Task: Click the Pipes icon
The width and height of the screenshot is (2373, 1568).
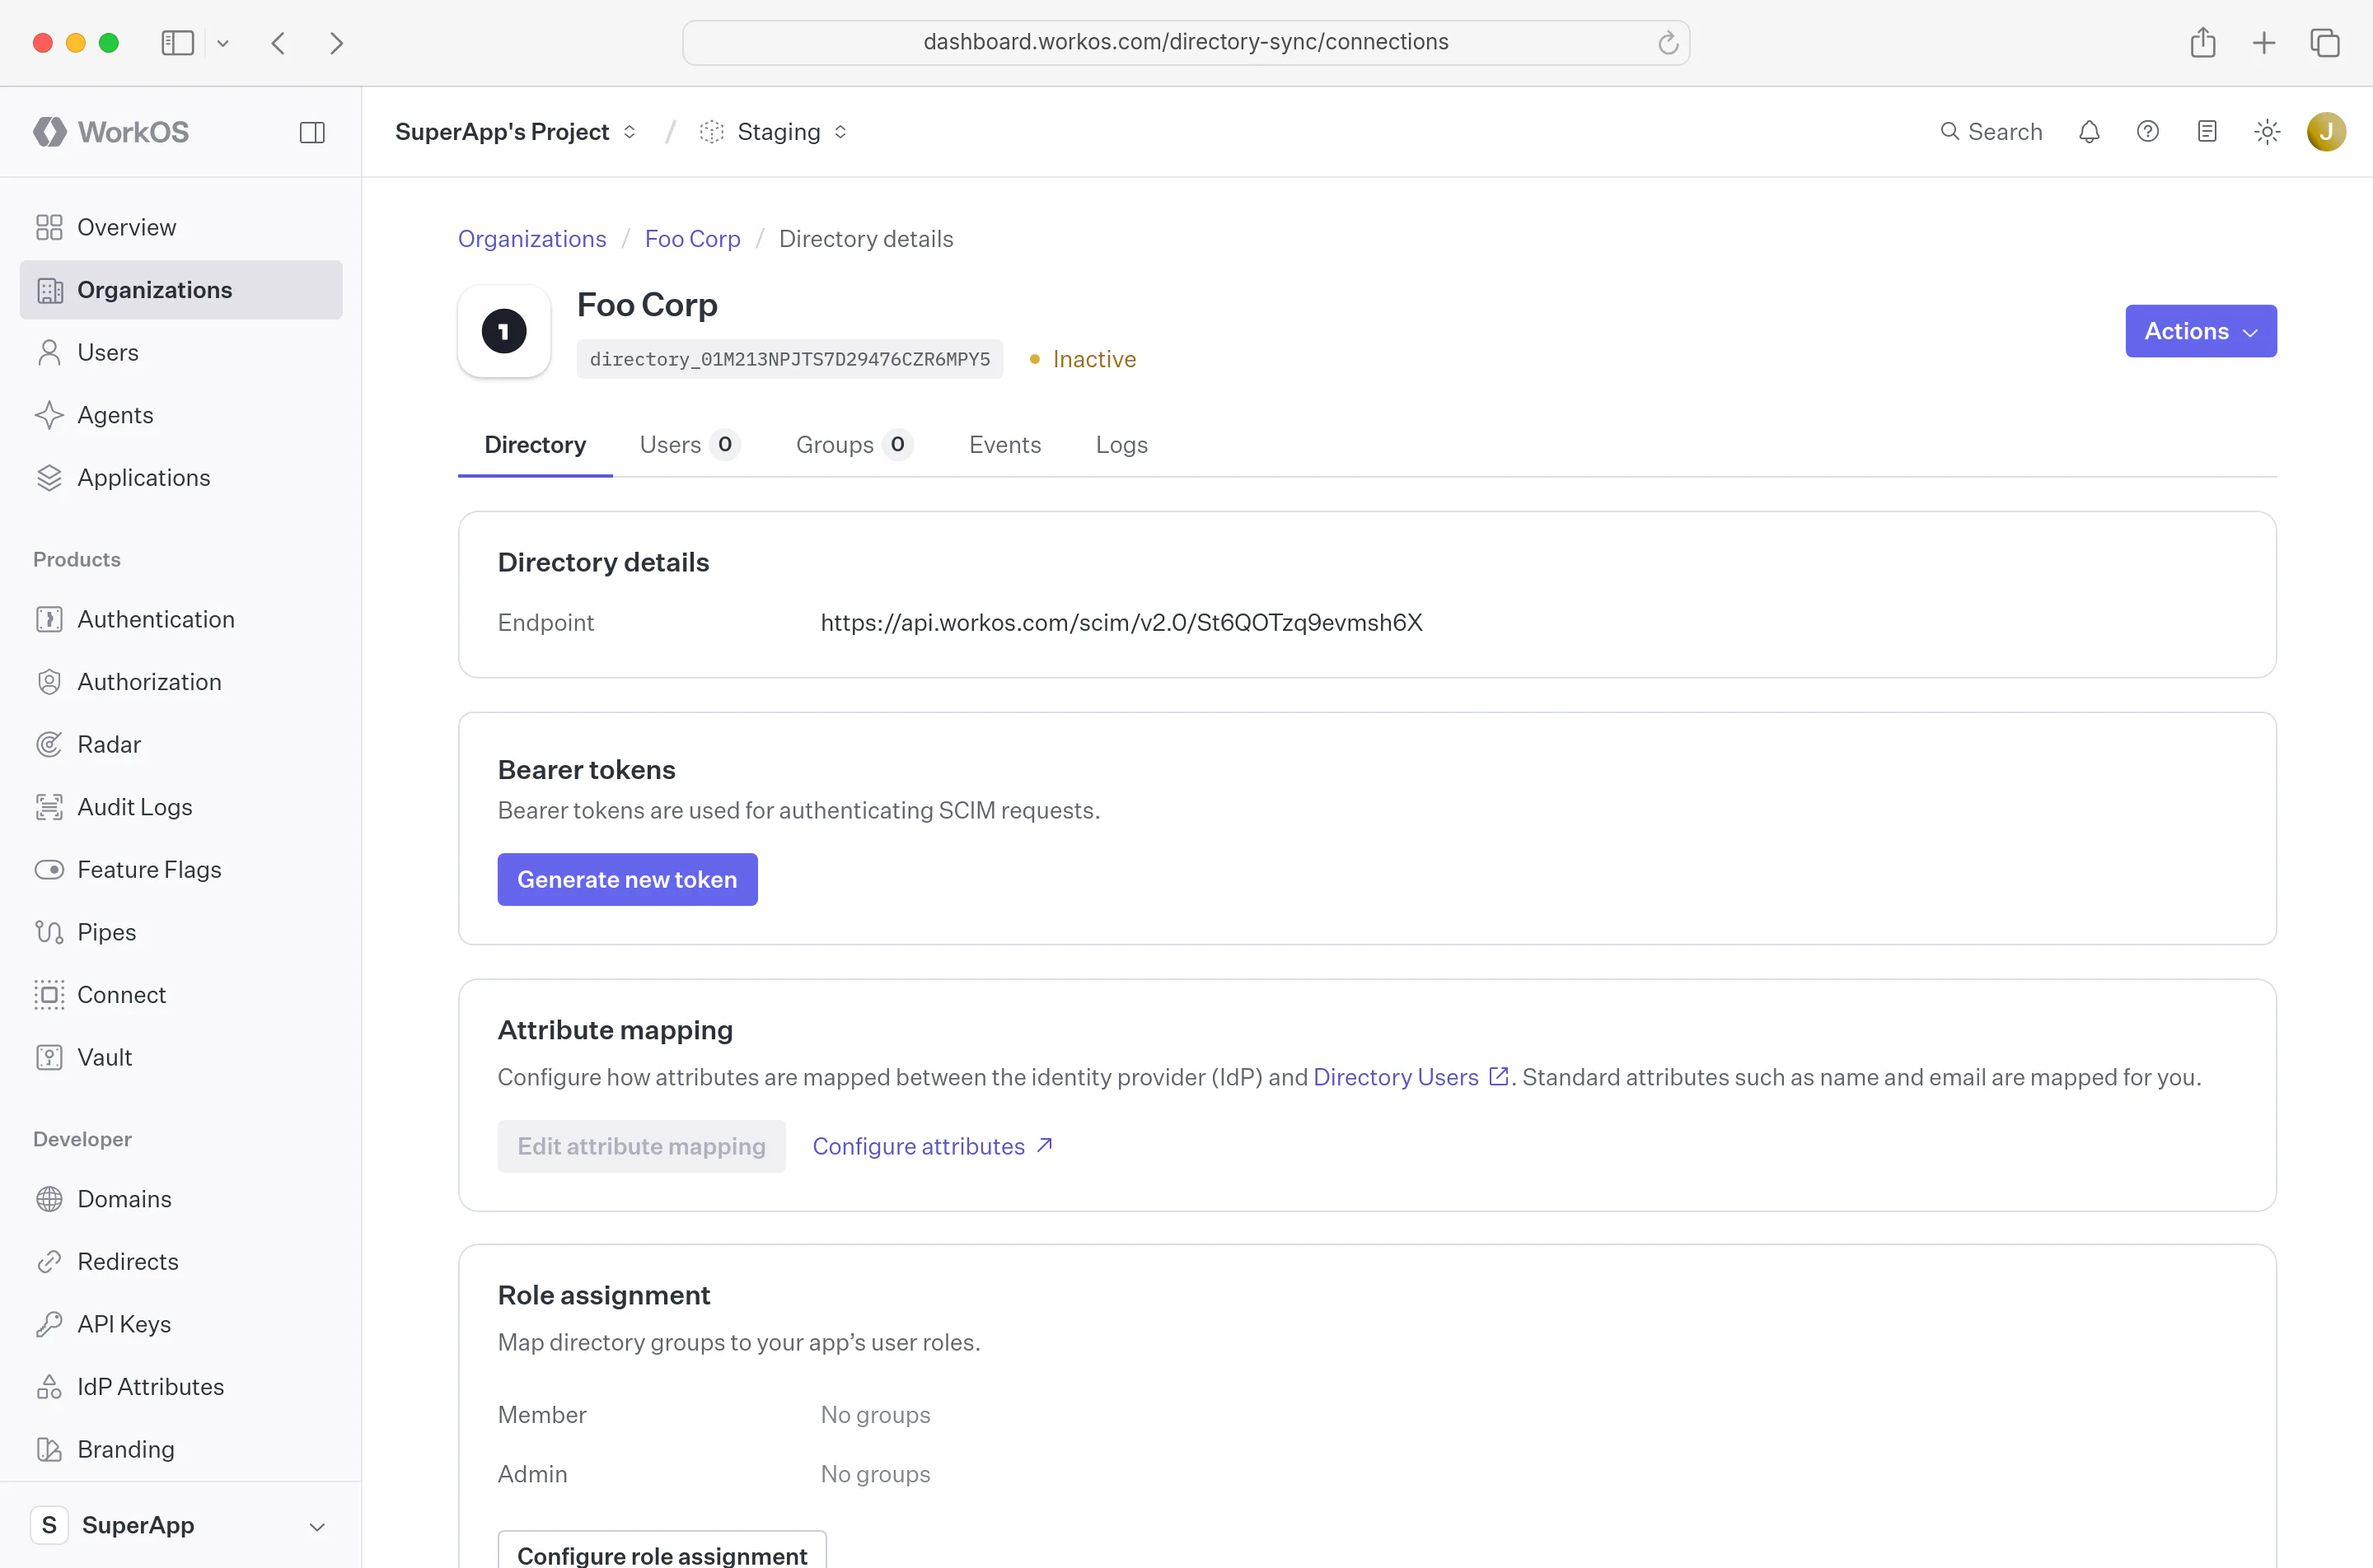Action: tap(49, 932)
